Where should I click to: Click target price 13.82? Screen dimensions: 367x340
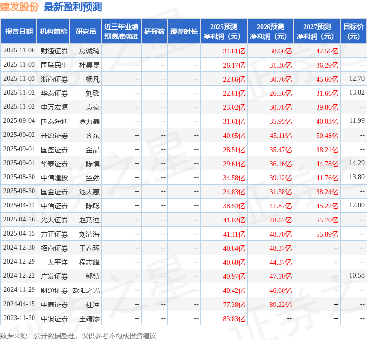point(357,92)
